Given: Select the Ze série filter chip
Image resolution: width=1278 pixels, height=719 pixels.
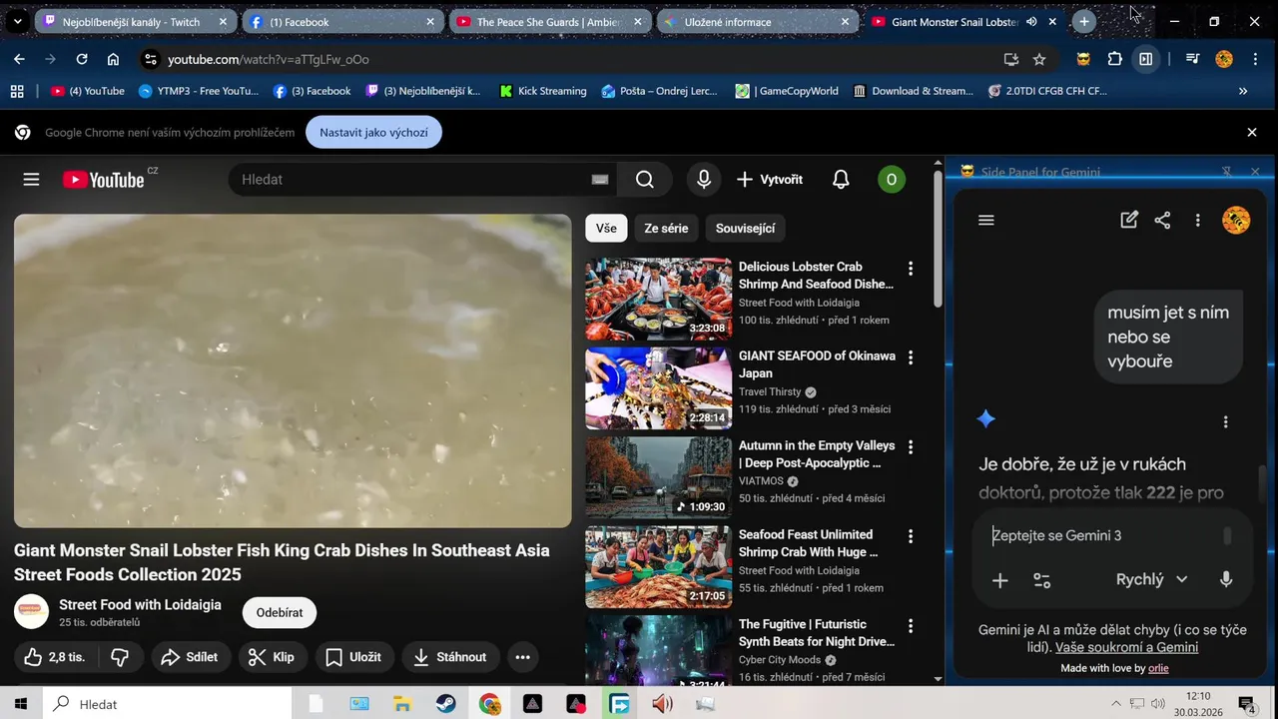Looking at the screenshot, I should point(666,228).
